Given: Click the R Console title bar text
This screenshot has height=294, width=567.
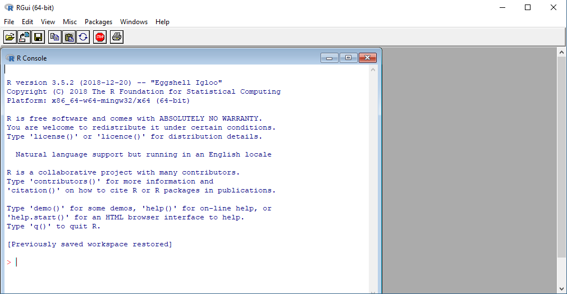Looking at the screenshot, I should point(32,58).
